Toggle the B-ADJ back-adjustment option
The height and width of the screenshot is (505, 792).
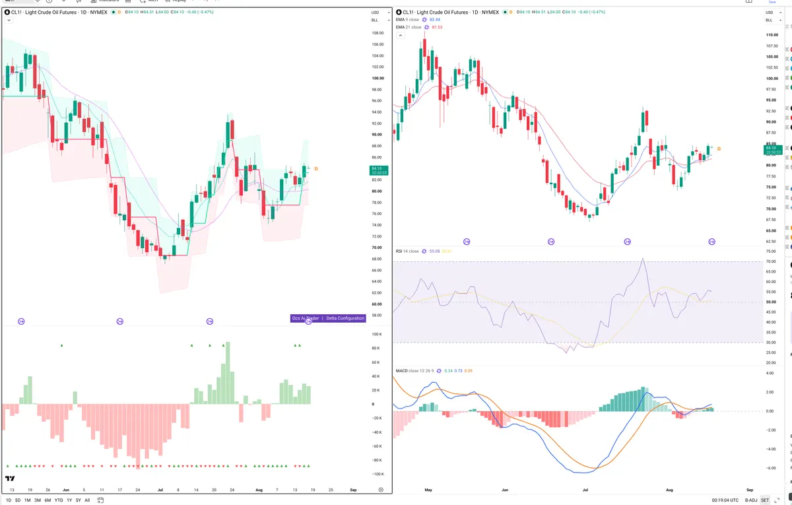coord(750,500)
